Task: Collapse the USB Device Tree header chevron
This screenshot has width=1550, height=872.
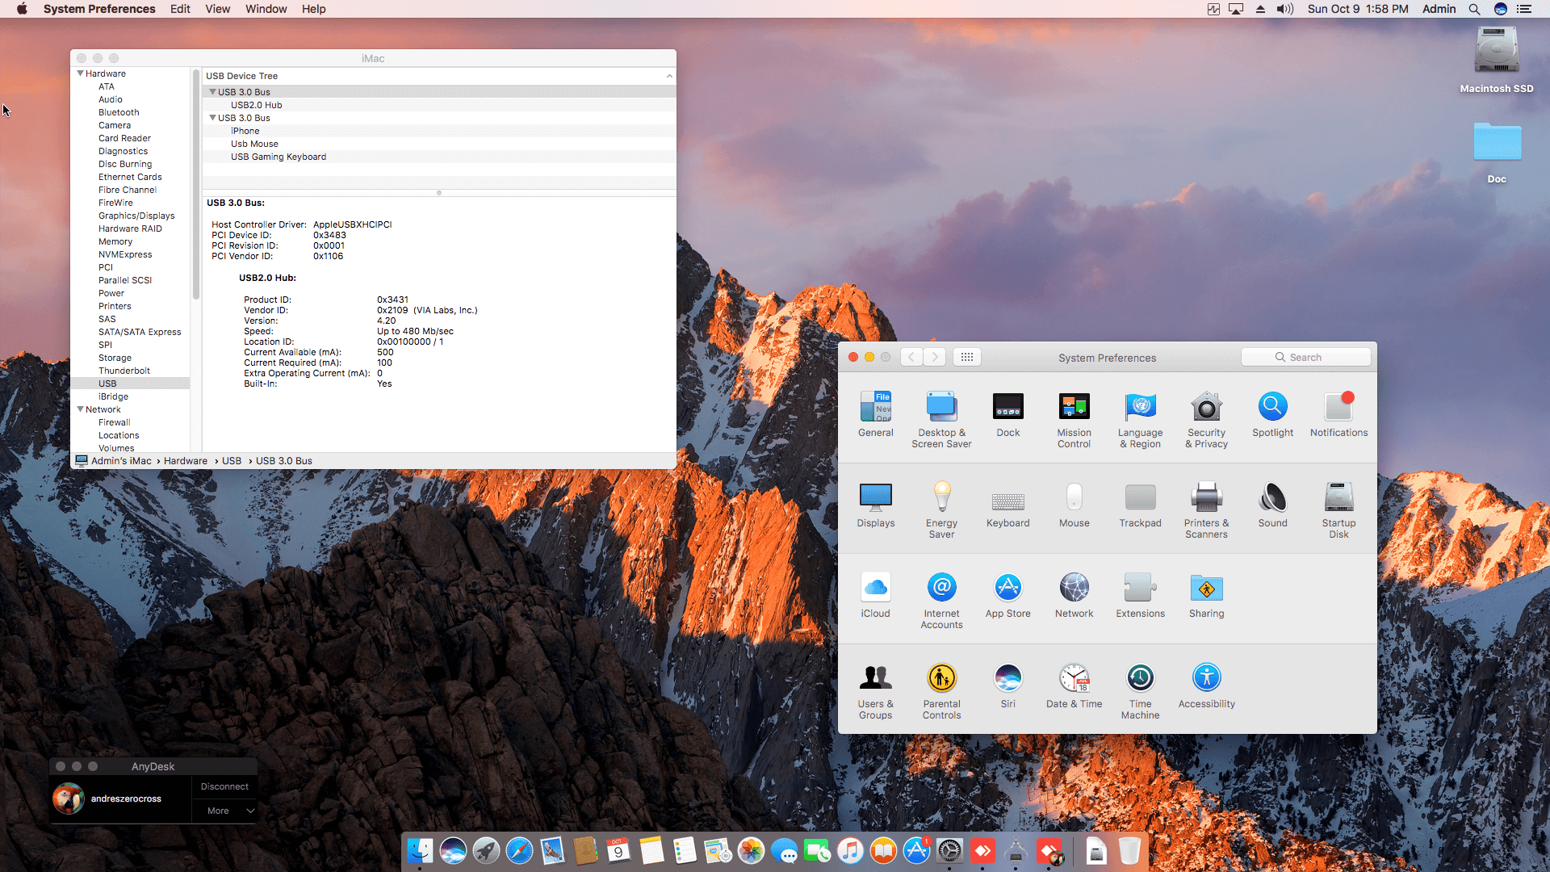Action: point(669,76)
